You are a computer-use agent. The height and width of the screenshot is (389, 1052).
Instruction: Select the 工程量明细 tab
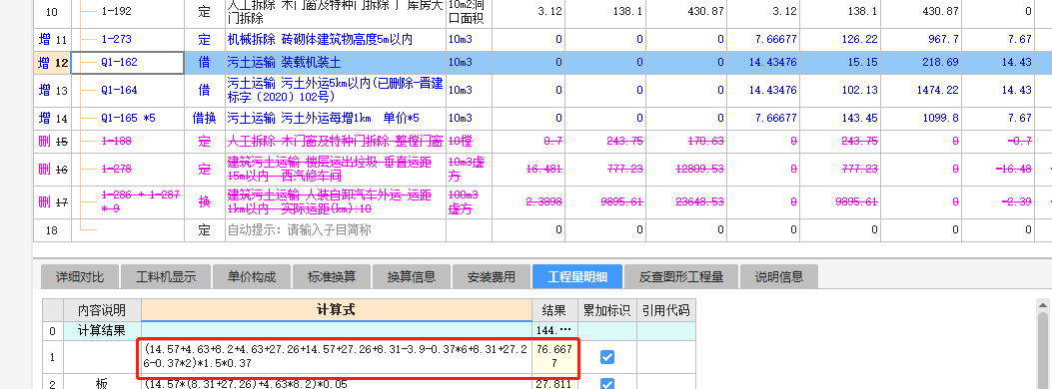[x=577, y=276]
